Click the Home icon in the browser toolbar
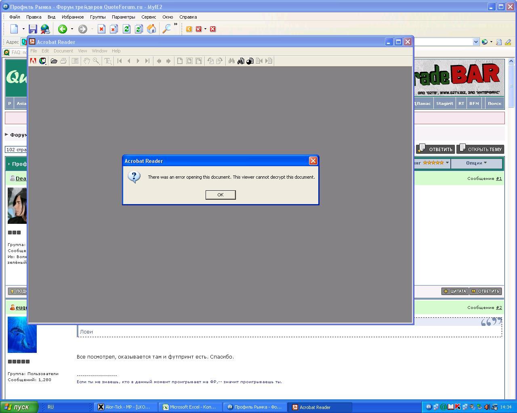This screenshot has height=413, width=517. [x=151, y=29]
